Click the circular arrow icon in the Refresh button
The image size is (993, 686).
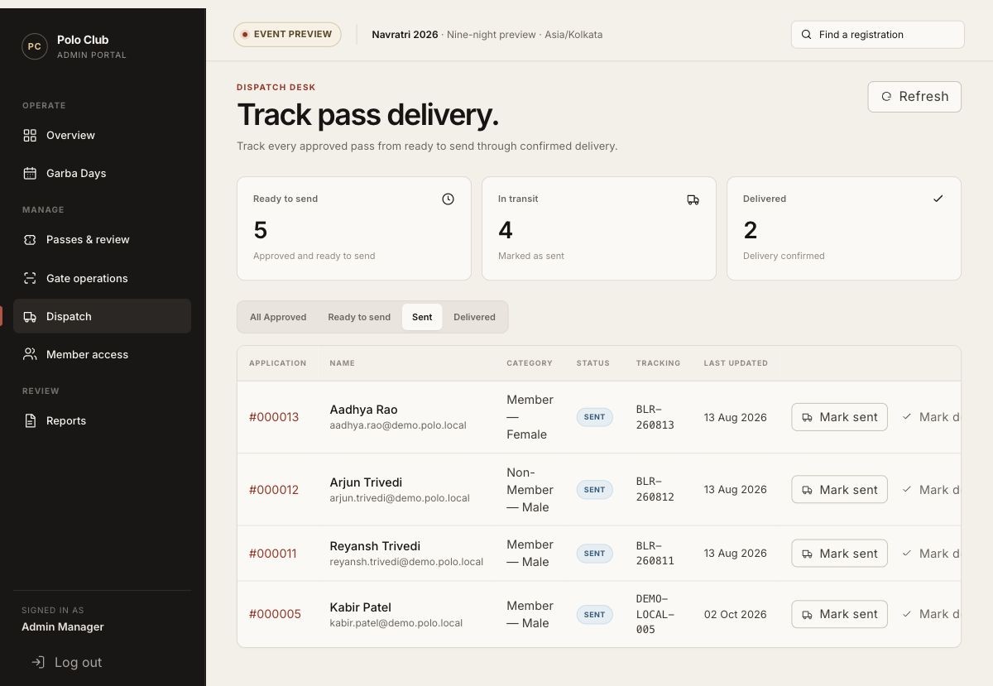tap(886, 97)
